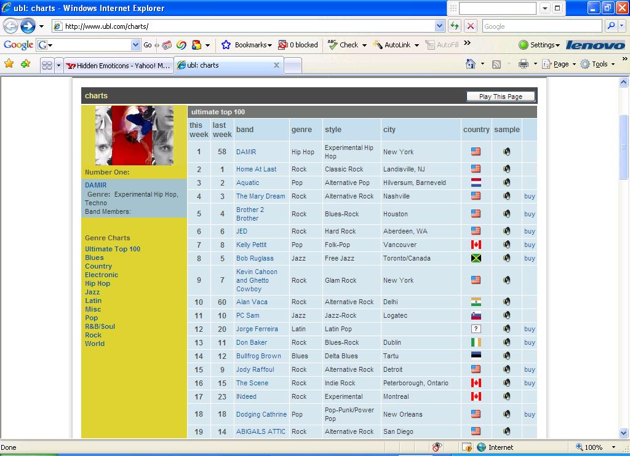Click the AutoFill button on Google toolbar
The width and height of the screenshot is (630, 456).
pos(442,45)
